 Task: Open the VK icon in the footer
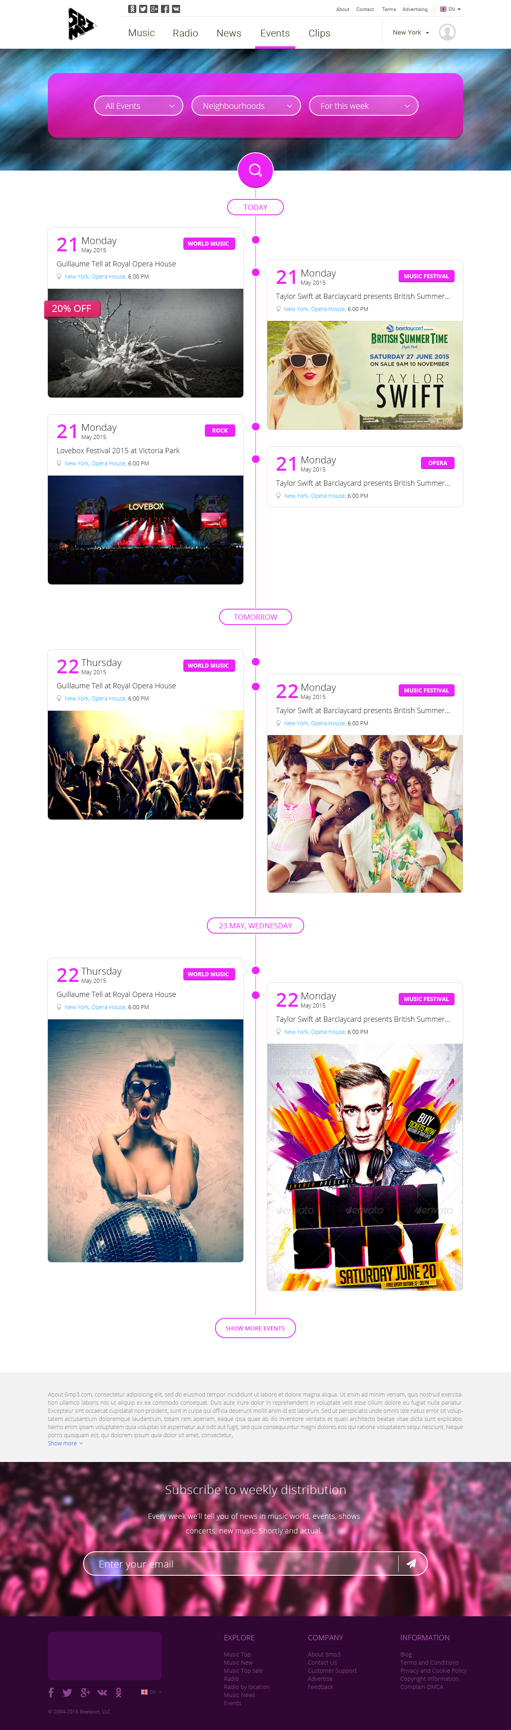102,1692
